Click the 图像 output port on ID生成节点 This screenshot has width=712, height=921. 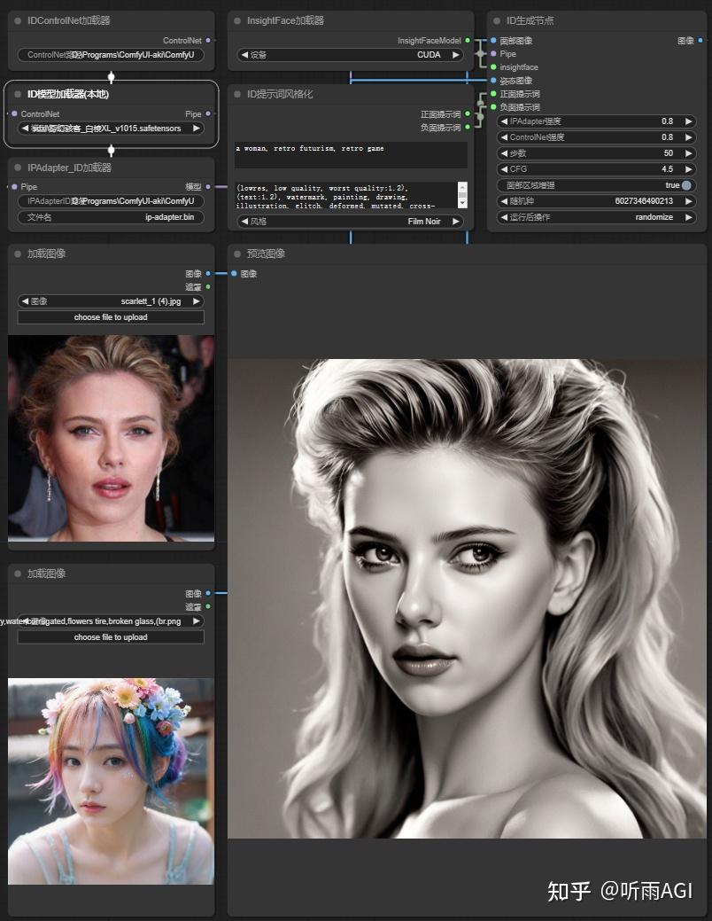pos(700,41)
